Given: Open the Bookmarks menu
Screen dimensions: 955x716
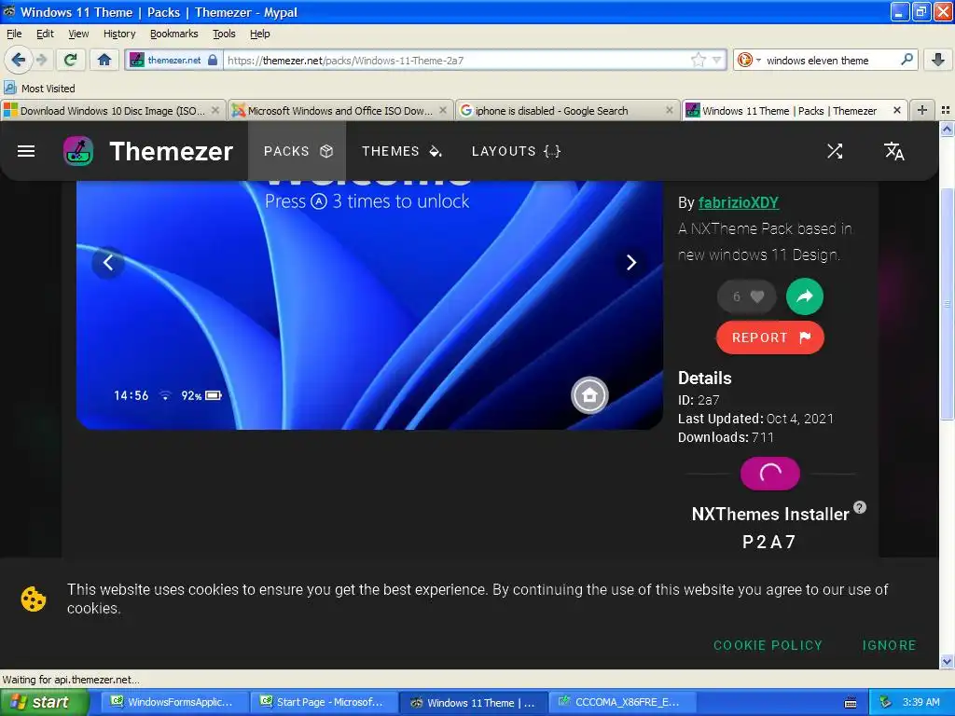Looking at the screenshot, I should click(x=174, y=34).
